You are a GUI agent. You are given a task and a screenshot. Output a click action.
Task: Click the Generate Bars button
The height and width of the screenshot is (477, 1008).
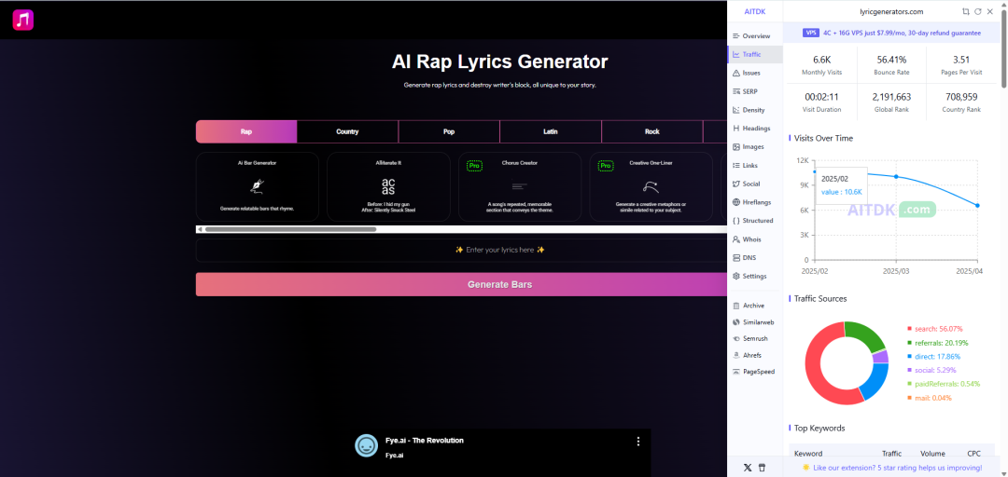tap(462, 284)
